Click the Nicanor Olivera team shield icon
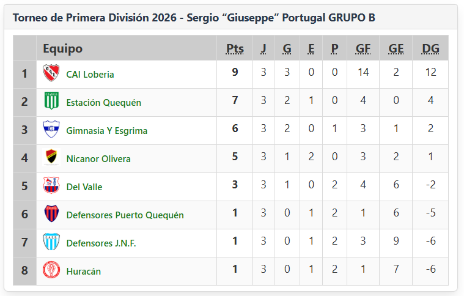Viewport: 464px width, 296px height. [51, 158]
